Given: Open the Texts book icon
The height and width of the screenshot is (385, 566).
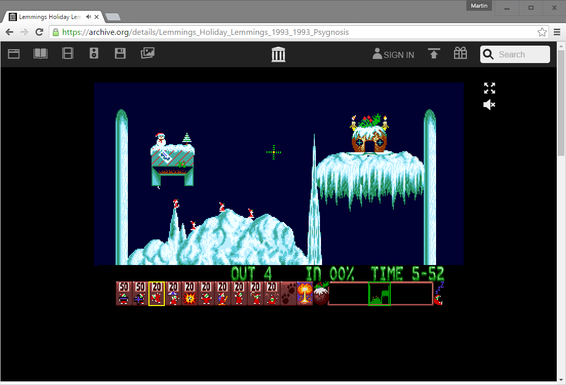Looking at the screenshot, I should point(41,54).
